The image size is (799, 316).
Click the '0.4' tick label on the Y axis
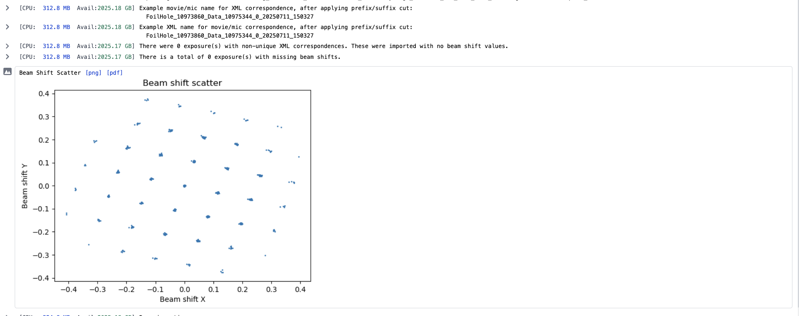44,94
